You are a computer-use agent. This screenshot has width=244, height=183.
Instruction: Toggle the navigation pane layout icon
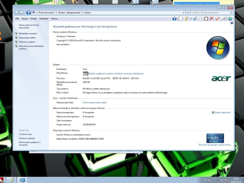coord(180,19)
